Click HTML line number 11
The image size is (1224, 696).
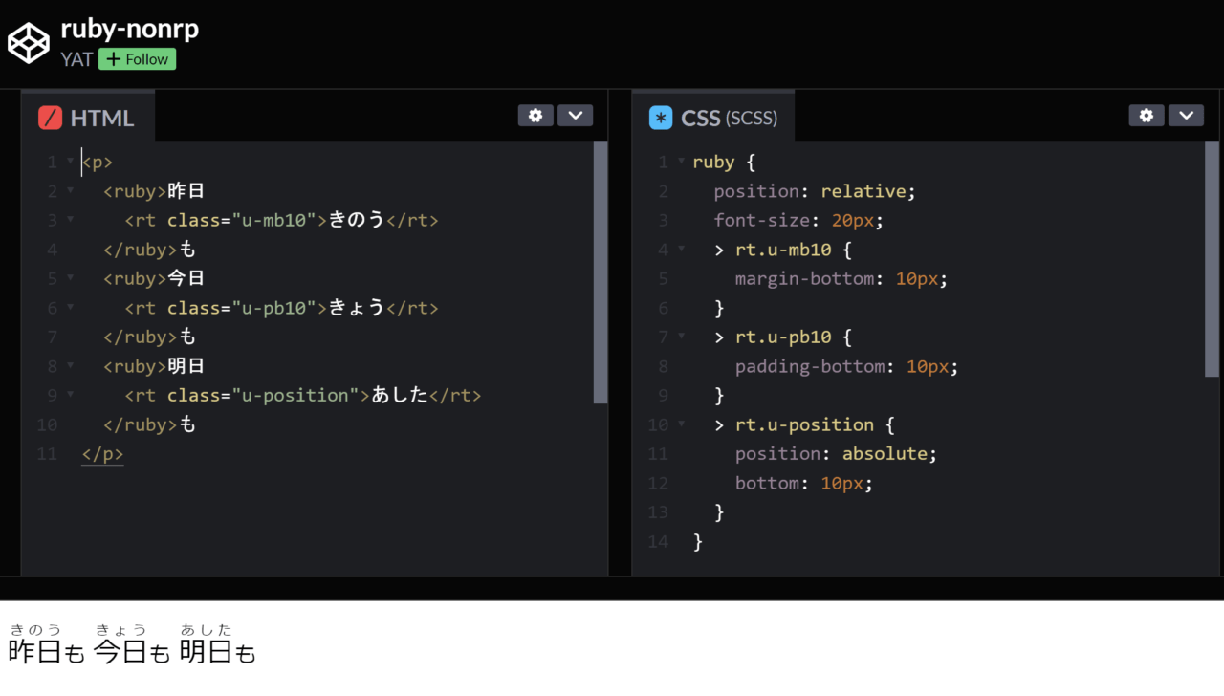48,453
